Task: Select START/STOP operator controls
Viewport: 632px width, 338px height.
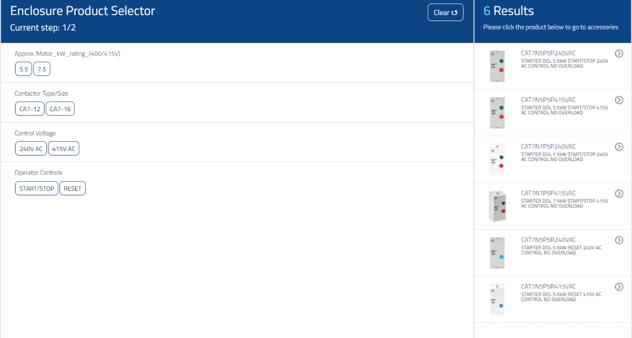Action: coord(37,188)
